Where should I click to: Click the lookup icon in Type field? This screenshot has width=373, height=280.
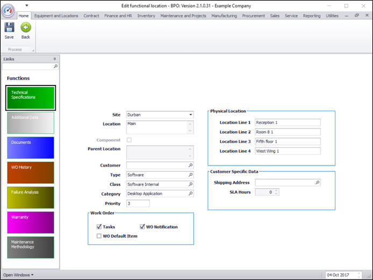click(x=190, y=175)
